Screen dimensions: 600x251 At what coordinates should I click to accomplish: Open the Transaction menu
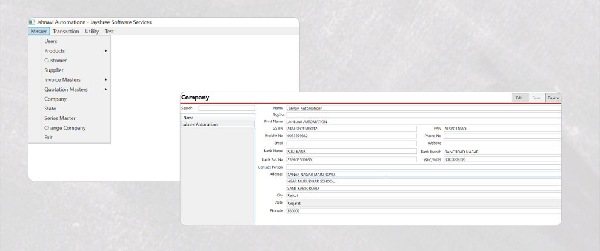(65, 31)
